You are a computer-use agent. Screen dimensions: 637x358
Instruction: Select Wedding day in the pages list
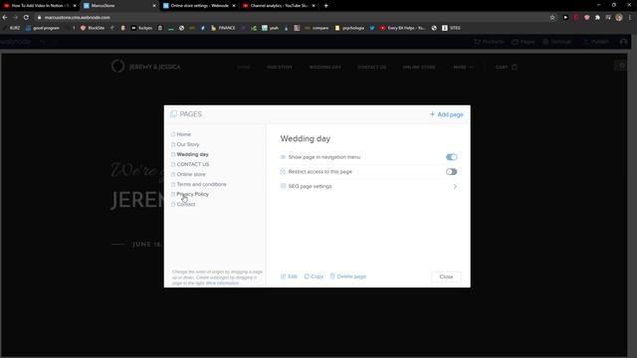coord(192,155)
